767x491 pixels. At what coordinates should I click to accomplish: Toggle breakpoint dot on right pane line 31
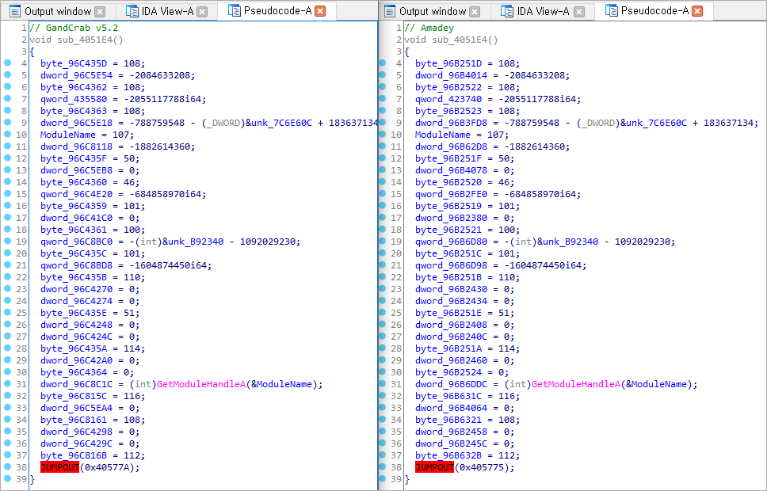pos(383,384)
